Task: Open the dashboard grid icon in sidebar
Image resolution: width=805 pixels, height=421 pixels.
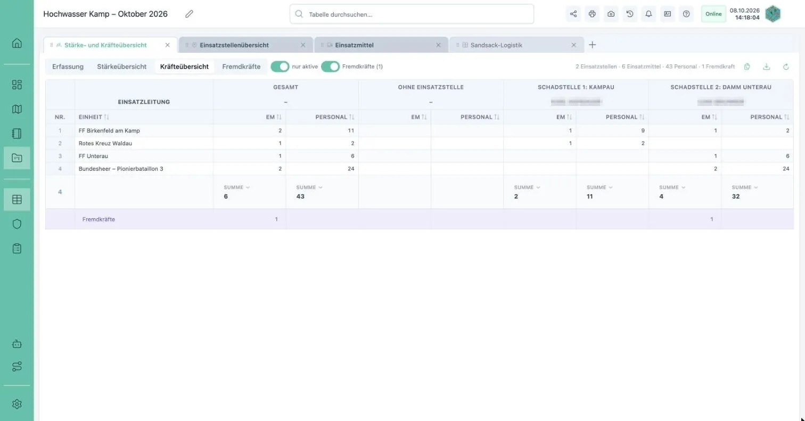Action: click(17, 85)
